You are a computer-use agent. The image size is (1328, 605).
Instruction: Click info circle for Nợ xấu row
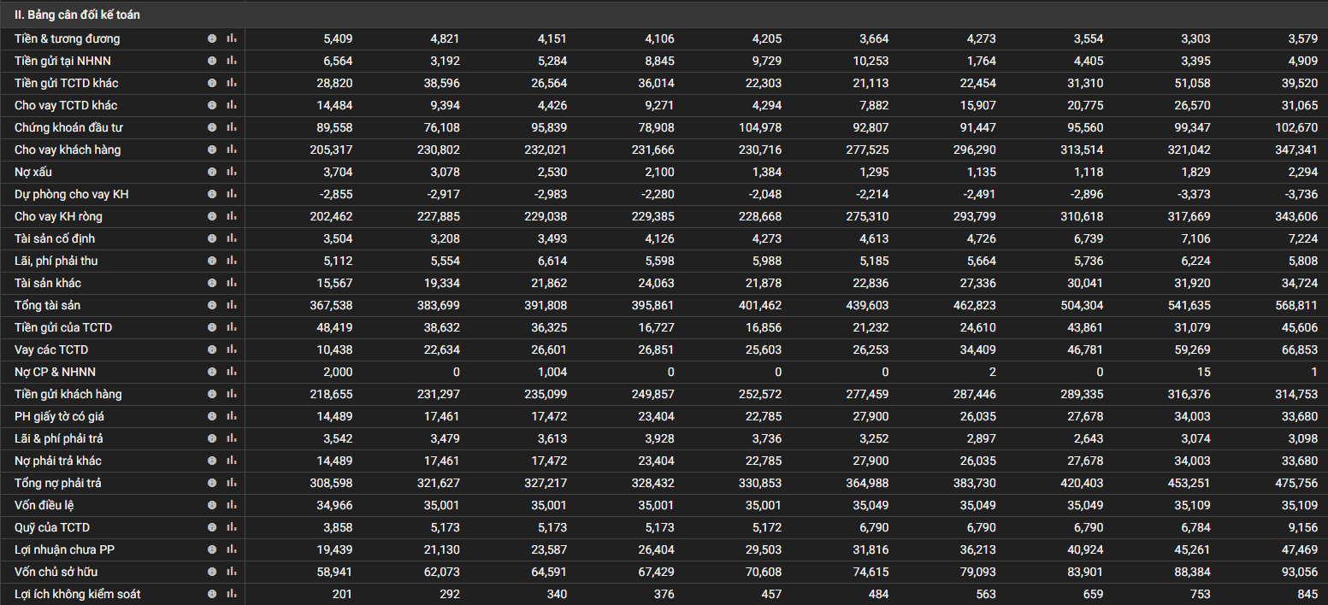212,172
